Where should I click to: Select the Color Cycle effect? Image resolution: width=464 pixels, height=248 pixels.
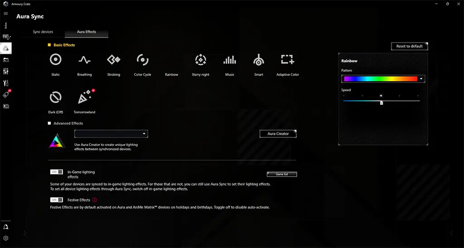point(142,60)
